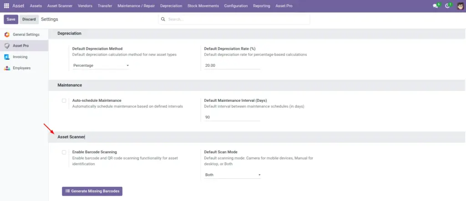This screenshot has width=466, height=201.
Task: Open the Maintenance / Repair menu
Action: coord(136,6)
